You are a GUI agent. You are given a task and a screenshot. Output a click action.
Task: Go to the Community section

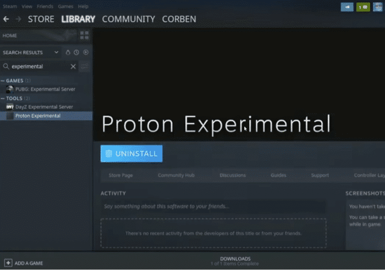click(x=128, y=19)
